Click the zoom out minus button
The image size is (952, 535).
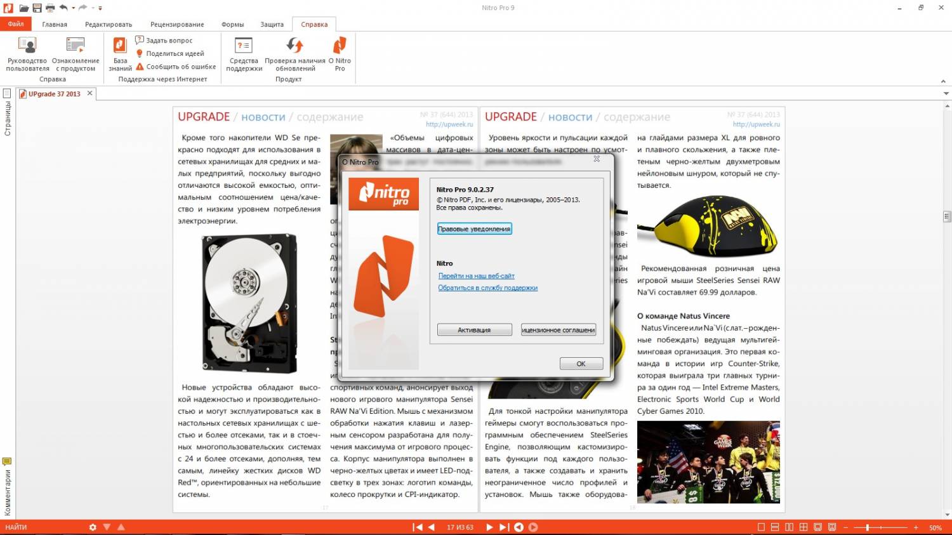click(845, 527)
